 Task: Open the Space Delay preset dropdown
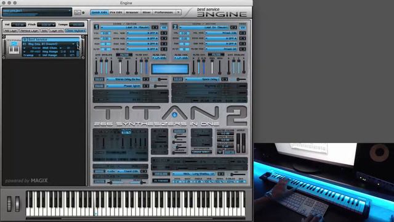pyautogui.click(x=203, y=79)
